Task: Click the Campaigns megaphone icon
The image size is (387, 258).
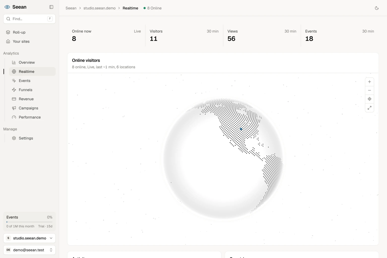Action: pyautogui.click(x=14, y=108)
